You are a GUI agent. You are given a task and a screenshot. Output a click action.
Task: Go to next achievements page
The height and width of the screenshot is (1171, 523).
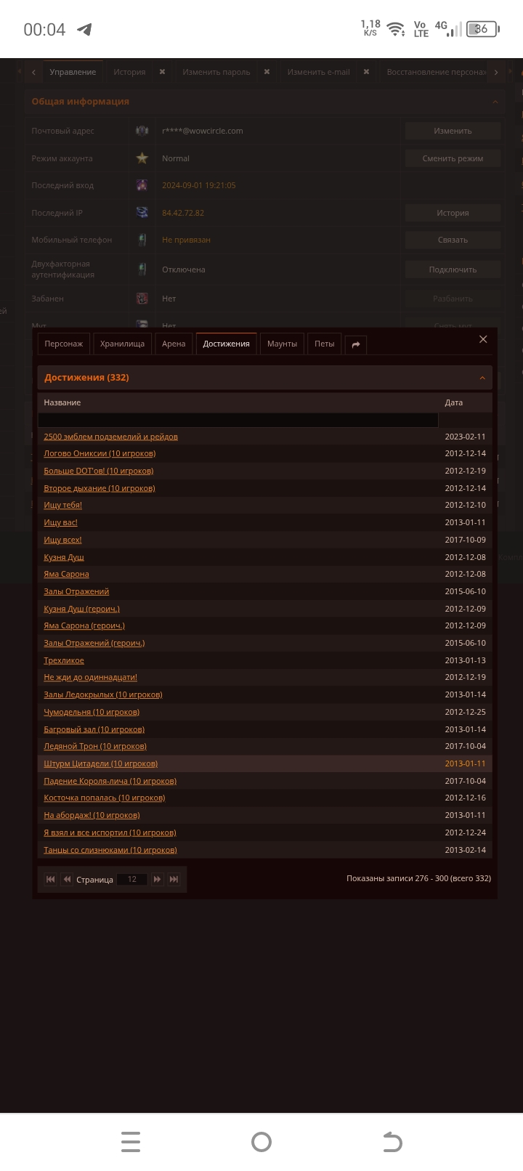pyautogui.click(x=157, y=879)
